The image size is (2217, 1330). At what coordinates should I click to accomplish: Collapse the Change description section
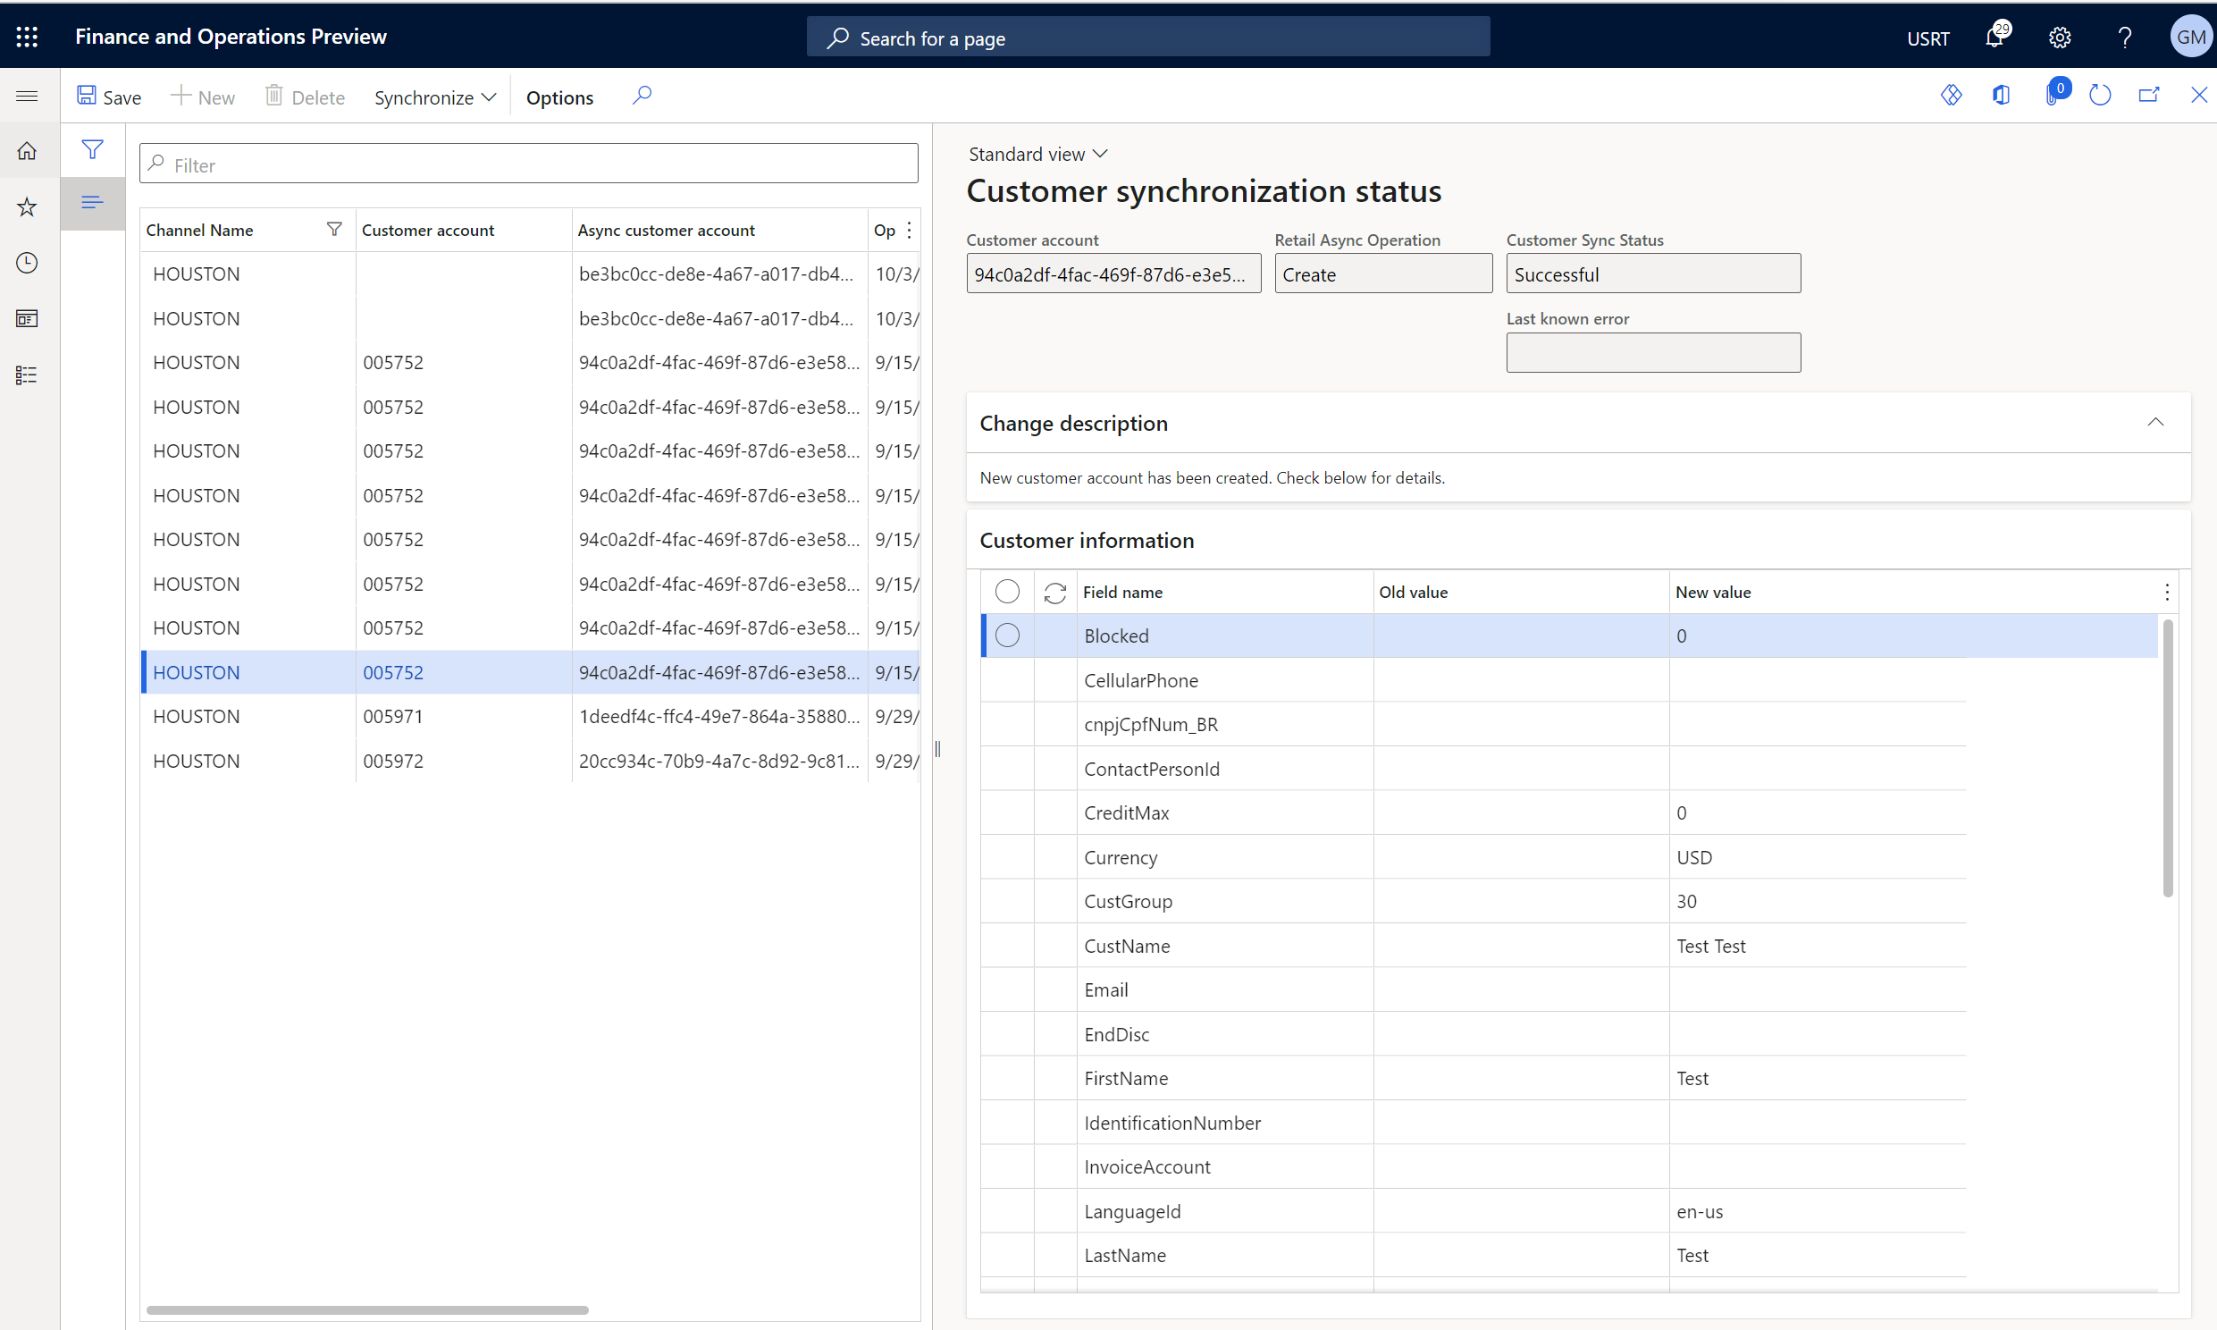click(x=2155, y=422)
